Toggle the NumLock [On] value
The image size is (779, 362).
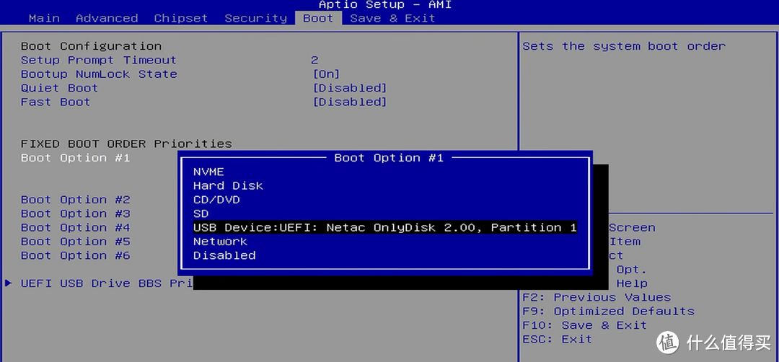click(x=327, y=74)
